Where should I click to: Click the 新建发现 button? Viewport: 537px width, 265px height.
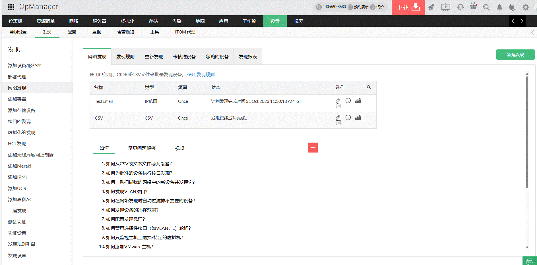click(x=515, y=54)
